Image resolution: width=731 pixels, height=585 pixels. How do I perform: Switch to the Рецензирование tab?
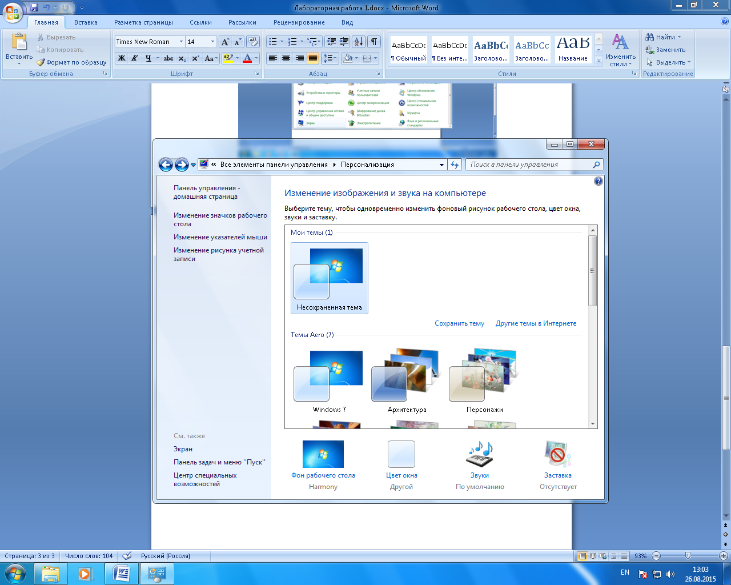click(x=299, y=22)
